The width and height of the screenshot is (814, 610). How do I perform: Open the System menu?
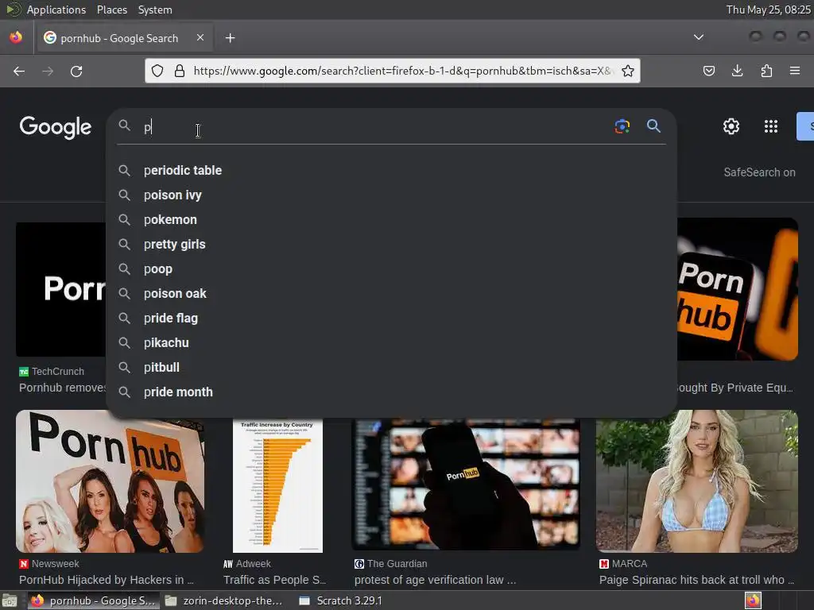[x=155, y=10]
